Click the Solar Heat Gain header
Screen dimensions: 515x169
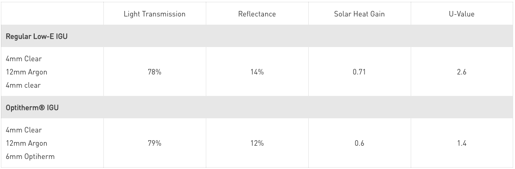359,14
